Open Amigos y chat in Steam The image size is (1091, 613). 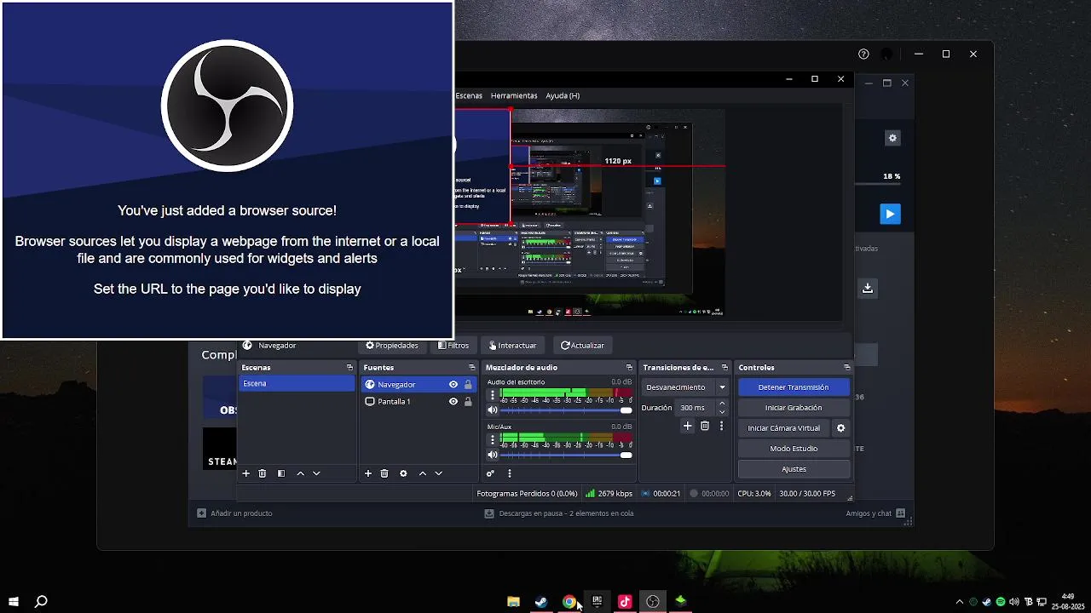coord(875,513)
